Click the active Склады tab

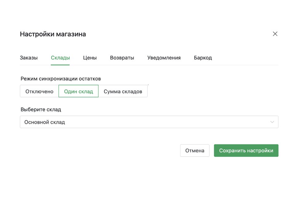[60, 58]
